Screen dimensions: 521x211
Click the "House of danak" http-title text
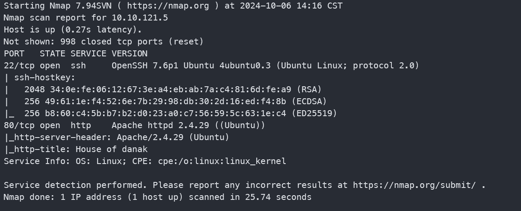coord(111,149)
